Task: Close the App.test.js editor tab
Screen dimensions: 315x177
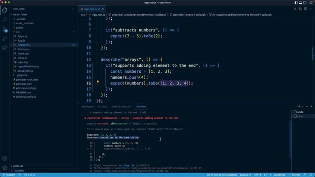Action: 103,9
